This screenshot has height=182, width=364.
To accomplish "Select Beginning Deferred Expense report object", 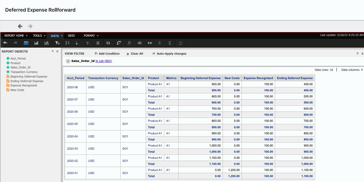I will (29, 76).
